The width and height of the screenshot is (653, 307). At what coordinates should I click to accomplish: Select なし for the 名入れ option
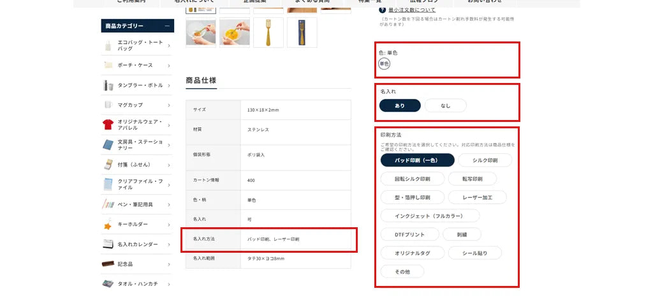point(445,106)
